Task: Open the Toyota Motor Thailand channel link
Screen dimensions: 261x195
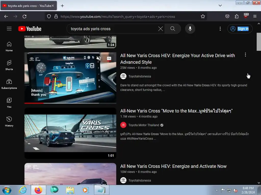Action: click(x=144, y=125)
